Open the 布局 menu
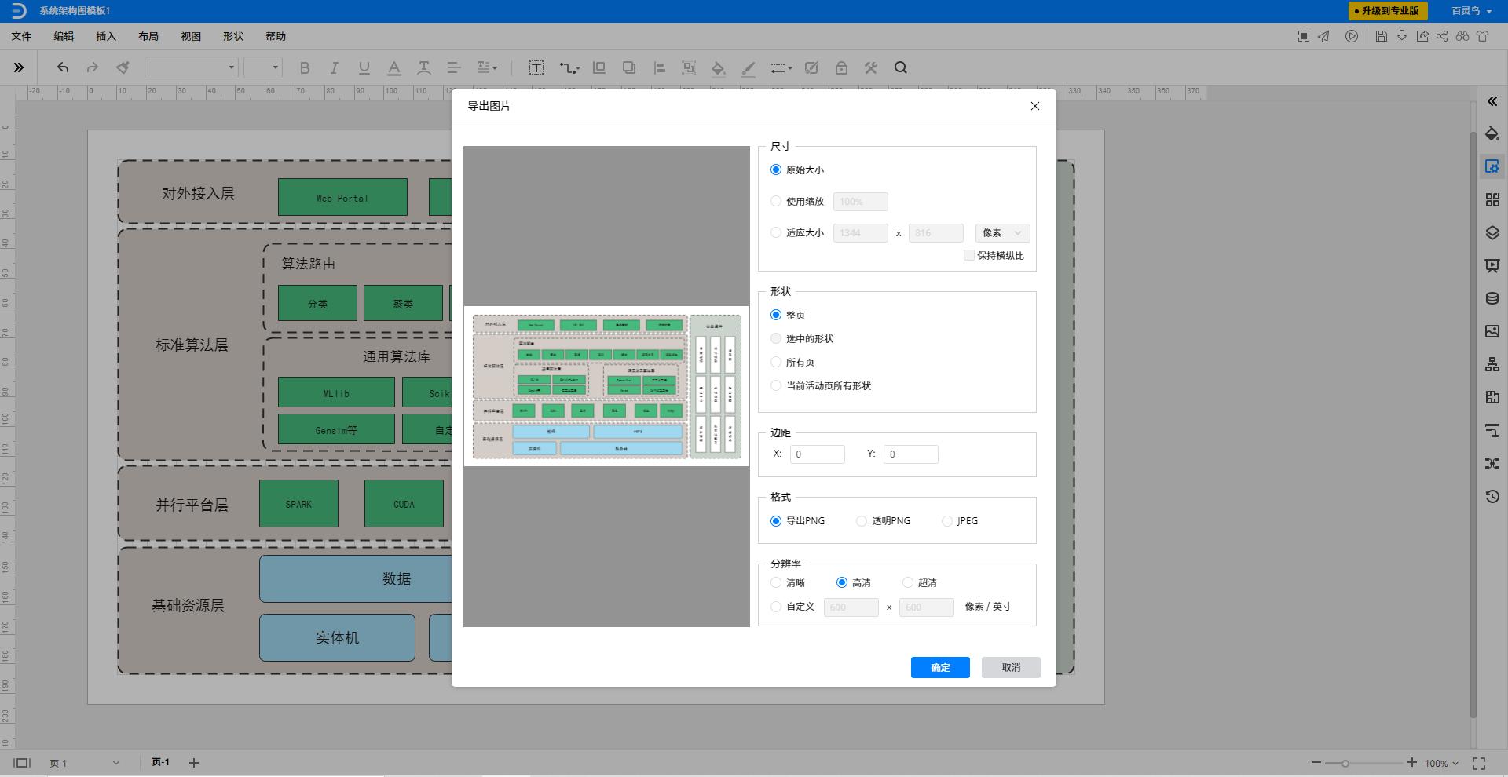1508x777 pixels. coord(148,36)
